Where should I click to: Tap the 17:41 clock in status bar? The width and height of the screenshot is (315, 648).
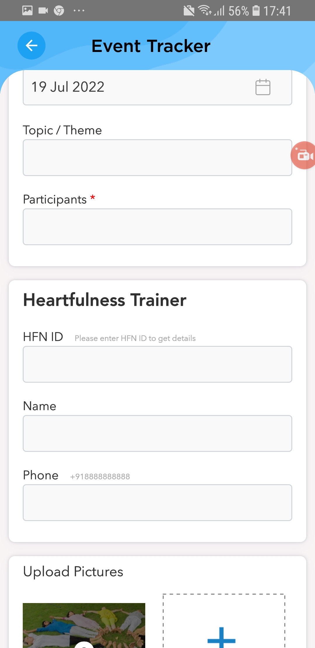277,11
